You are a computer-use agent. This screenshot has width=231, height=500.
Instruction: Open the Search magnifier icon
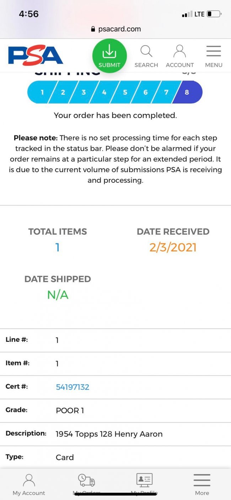point(146,52)
